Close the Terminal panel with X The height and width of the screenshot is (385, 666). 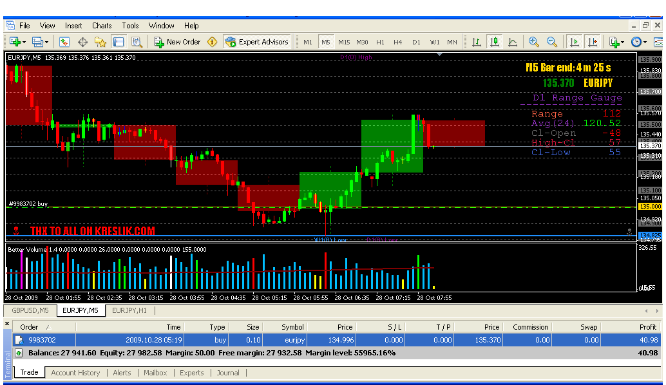[x=7, y=324]
